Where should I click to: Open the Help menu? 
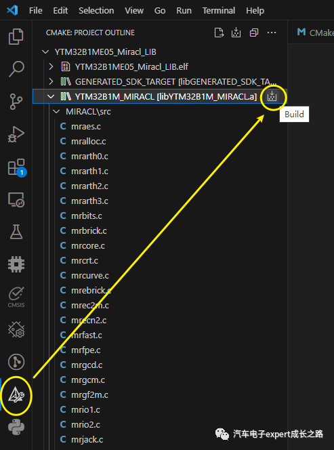pyautogui.click(x=255, y=11)
